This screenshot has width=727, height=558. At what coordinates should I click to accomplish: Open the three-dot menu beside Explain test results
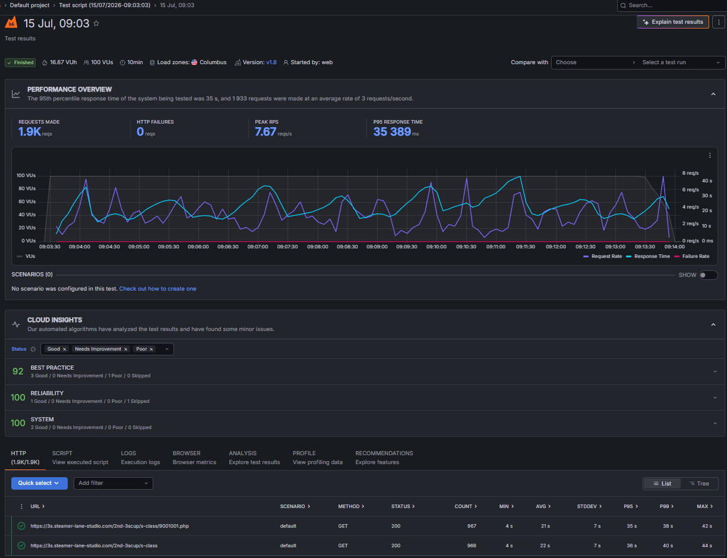718,22
